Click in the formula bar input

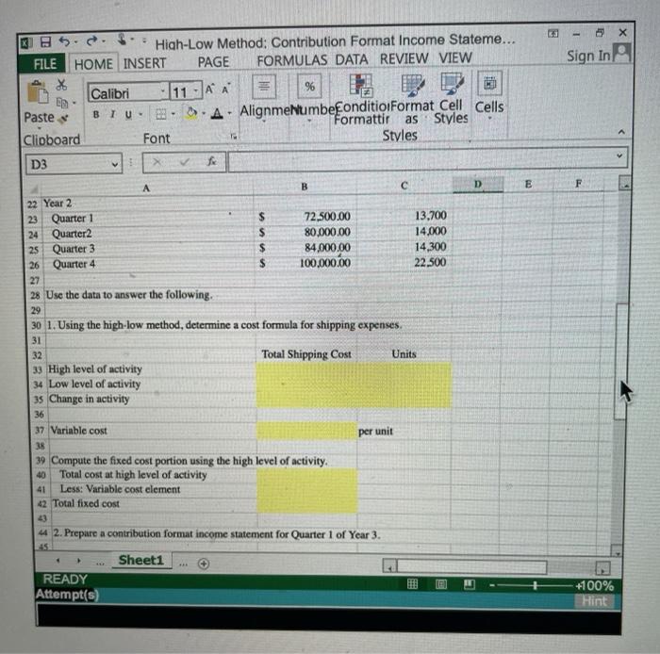421,160
